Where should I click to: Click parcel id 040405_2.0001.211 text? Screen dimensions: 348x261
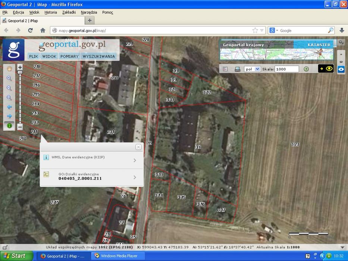[x=80, y=179]
